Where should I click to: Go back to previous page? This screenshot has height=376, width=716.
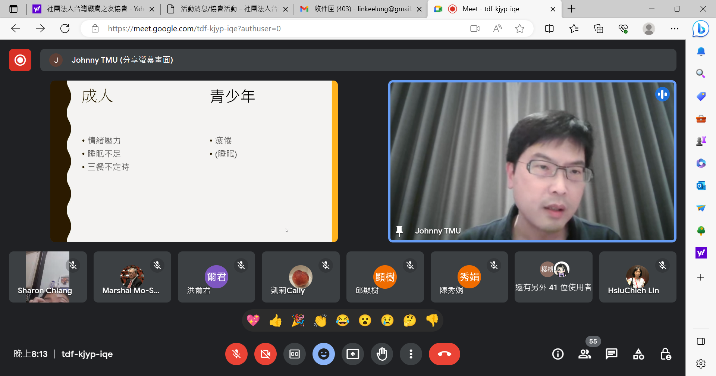[x=16, y=28]
